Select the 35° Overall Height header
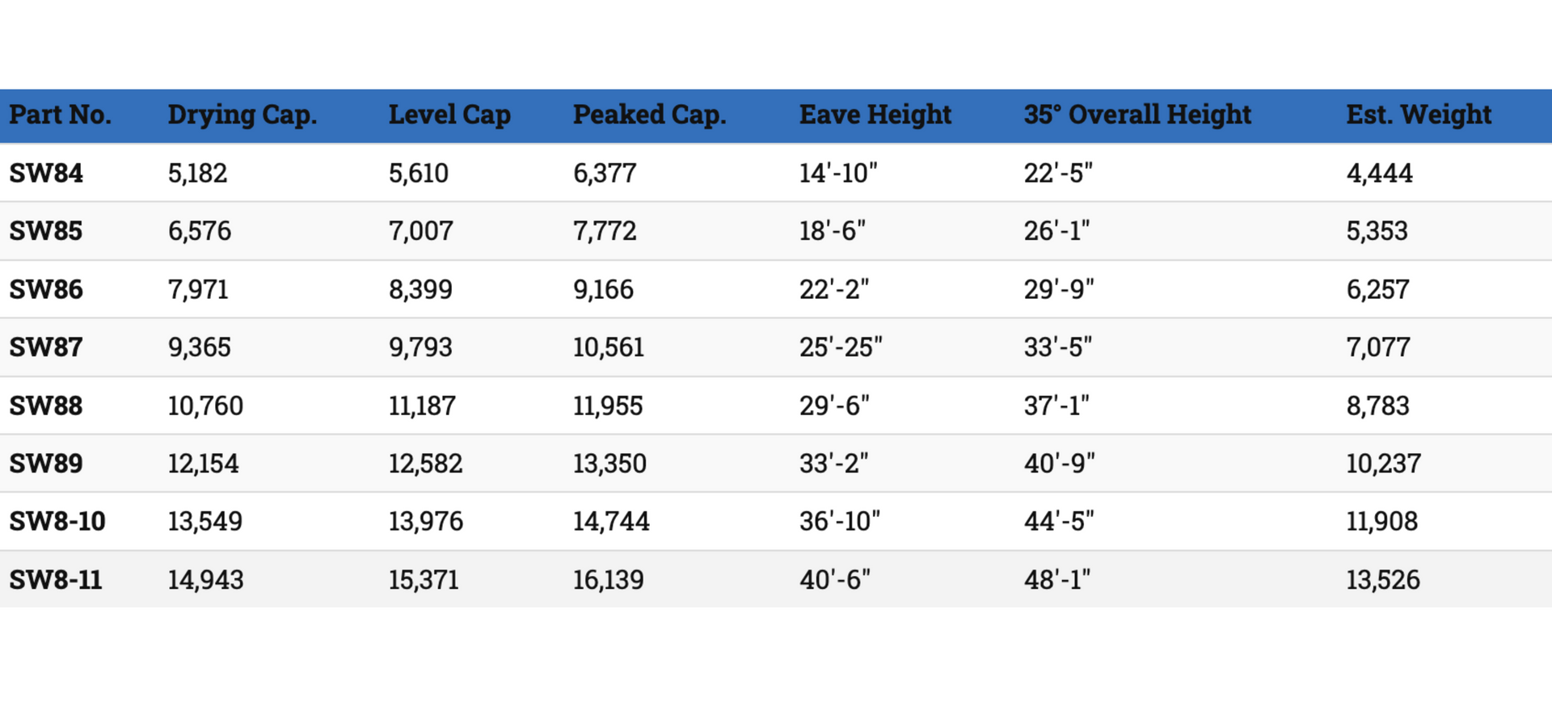 click(1137, 116)
